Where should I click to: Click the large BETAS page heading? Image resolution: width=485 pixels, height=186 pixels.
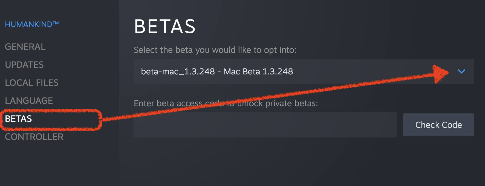[x=165, y=26]
